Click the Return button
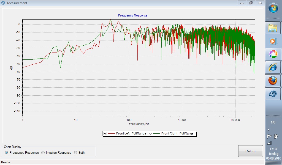 (251, 151)
